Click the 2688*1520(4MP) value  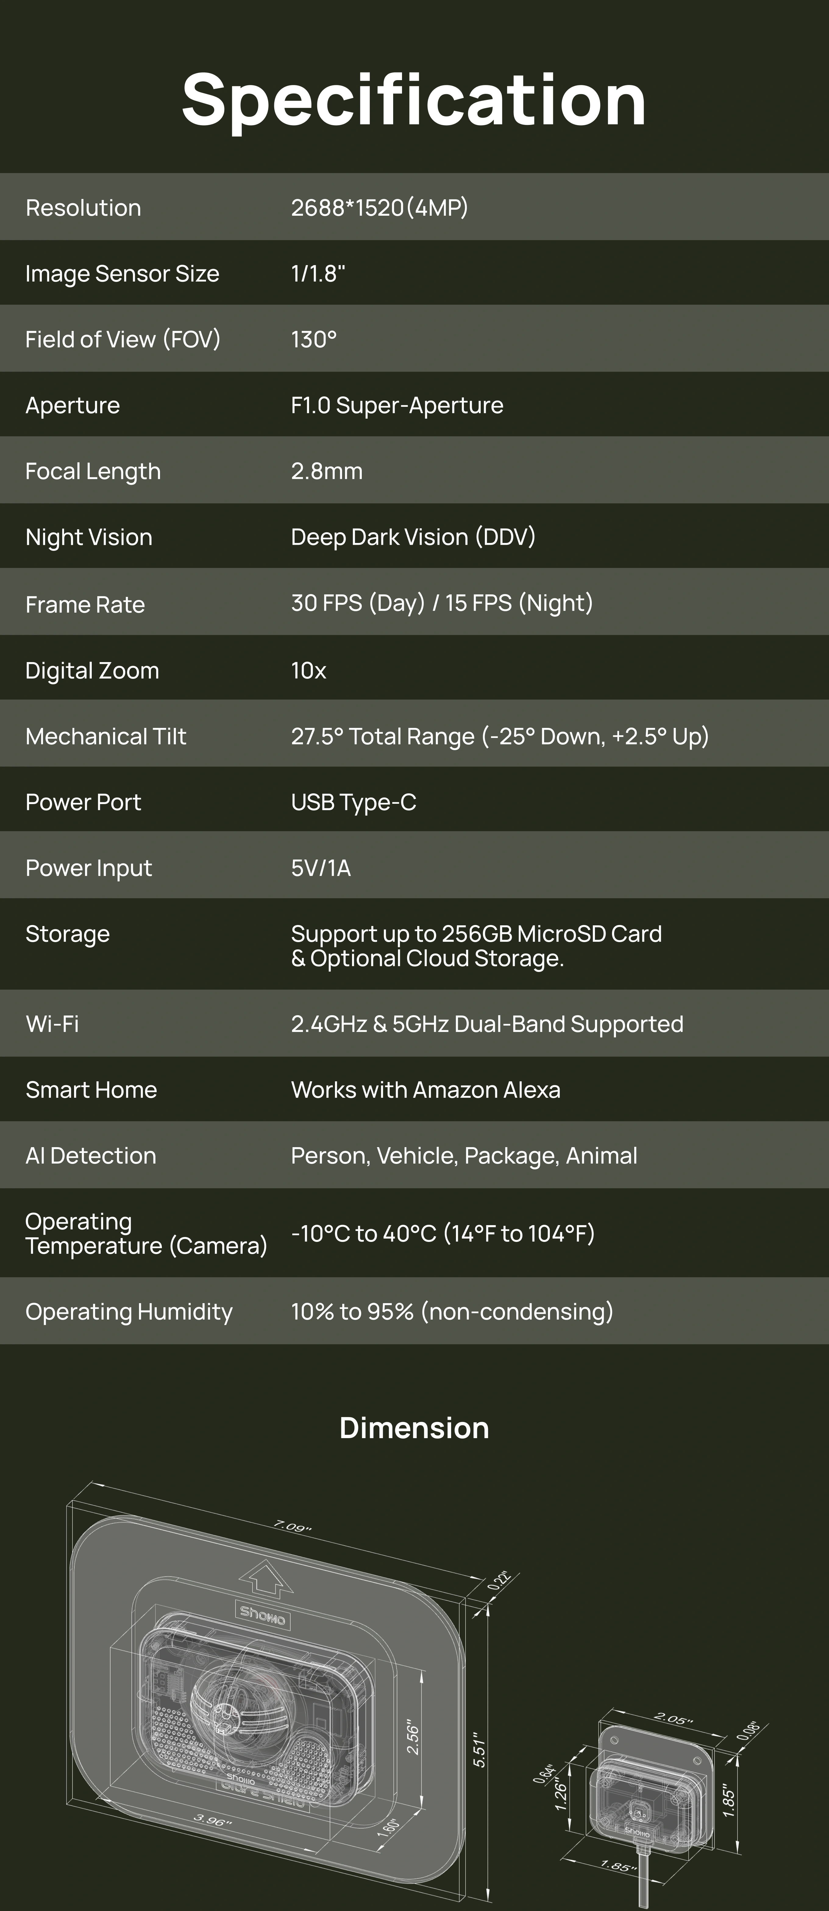pyautogui.click(x=379, y=208)
